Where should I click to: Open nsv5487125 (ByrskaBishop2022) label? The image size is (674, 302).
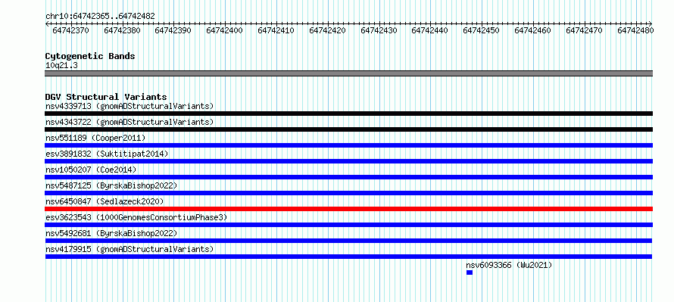[x=111, y=185]
